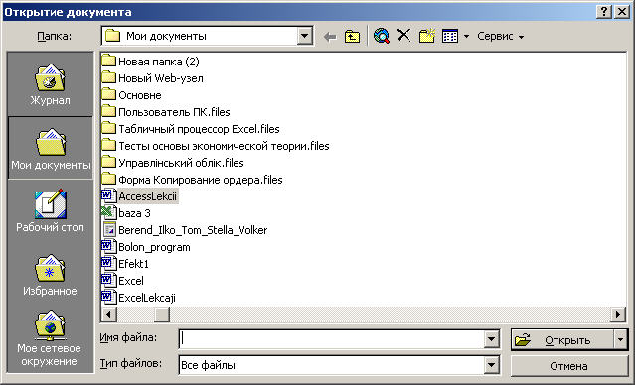Expand the Тип файлов dropdown arrow
Screen dimensions: 635x385
click(x=491, y=365)
